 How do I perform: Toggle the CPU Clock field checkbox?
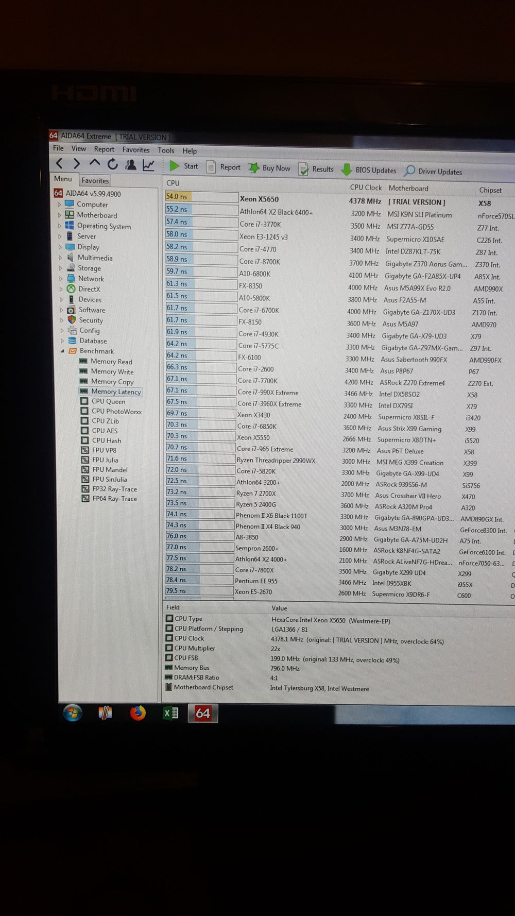(x=169, y=638)
